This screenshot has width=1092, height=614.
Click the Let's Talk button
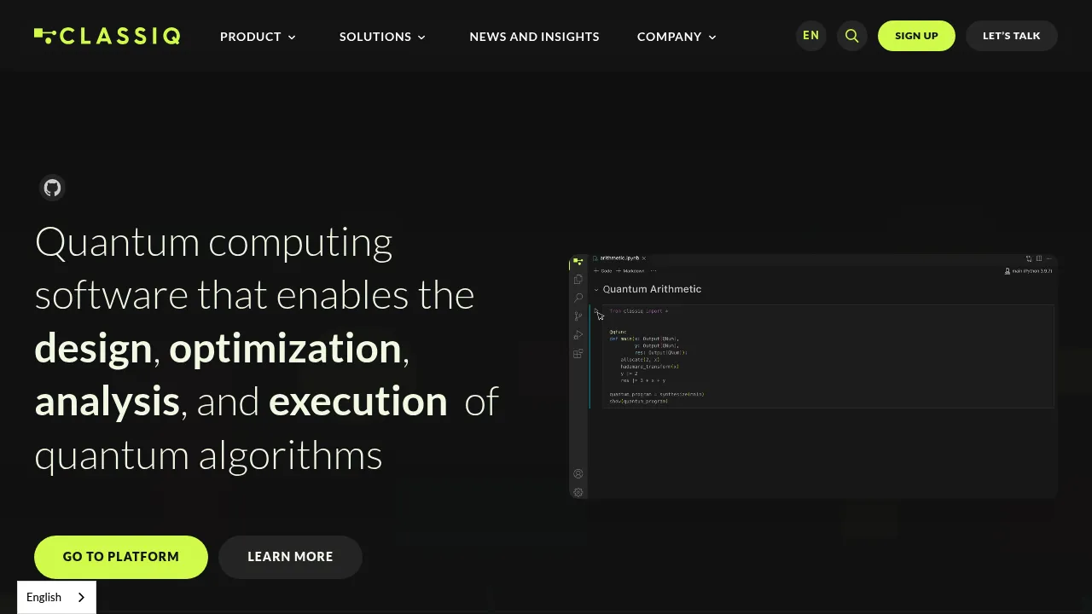tap(1012, 36)
